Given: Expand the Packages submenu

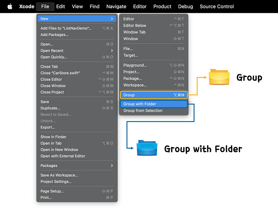Looking at the screenshot, I should [x=77, y=166].
